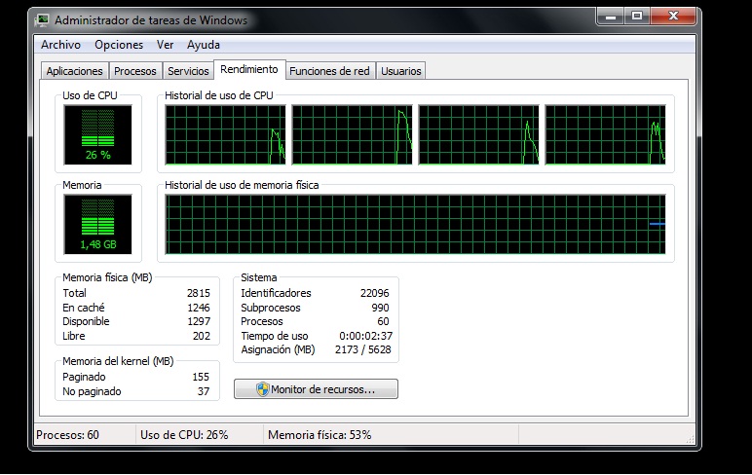Click the Paginado value 155
Image resolution: width=752 pixels, height=475 pixels.
pos(201,377)
